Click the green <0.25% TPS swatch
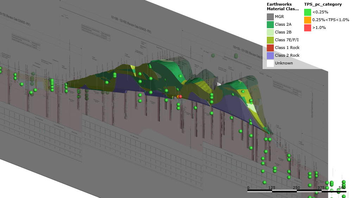 [x=308, y=12]
